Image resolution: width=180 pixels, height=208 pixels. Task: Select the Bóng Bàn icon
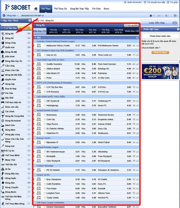click(3, 183)
